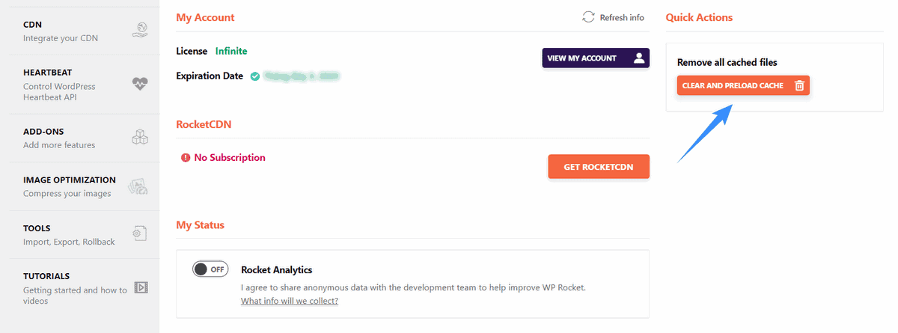Click the Get RocketCDN button

(x=599, y=167)
